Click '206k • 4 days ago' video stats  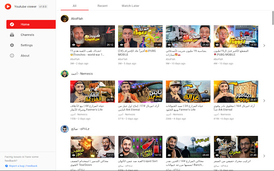click(x=176, y=119)
